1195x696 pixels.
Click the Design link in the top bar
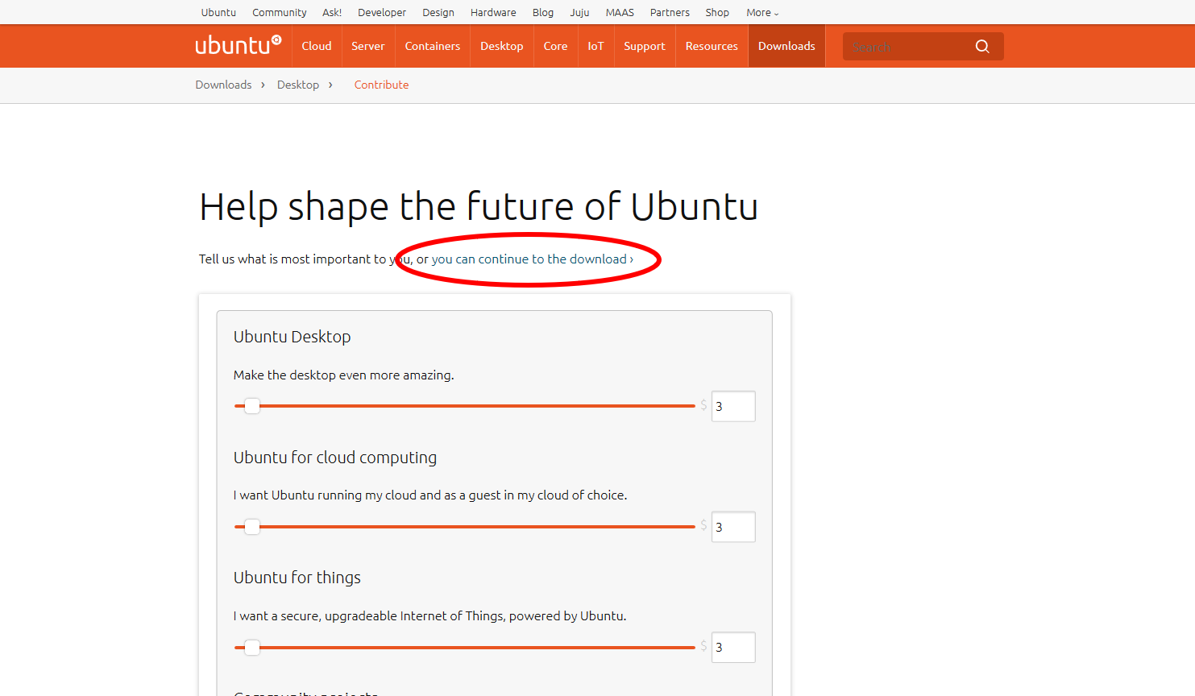pos(438,13)
